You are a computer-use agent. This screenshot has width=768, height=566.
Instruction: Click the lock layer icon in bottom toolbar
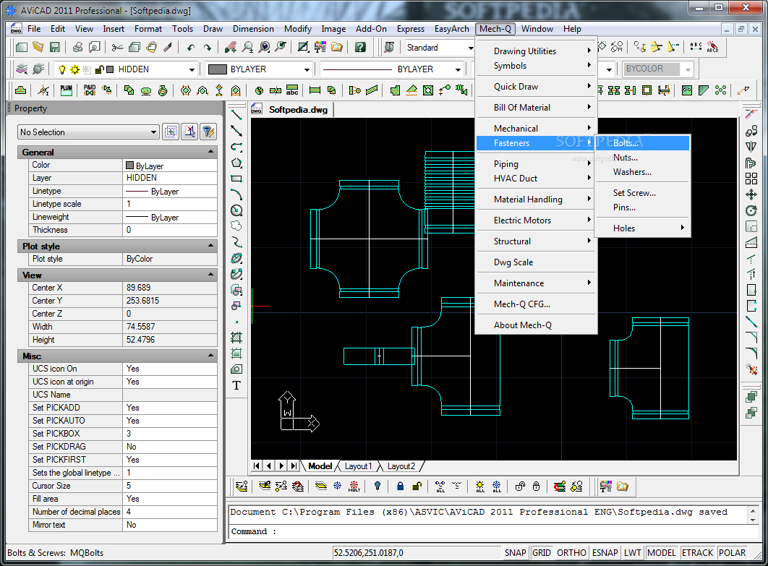point(400,486)
